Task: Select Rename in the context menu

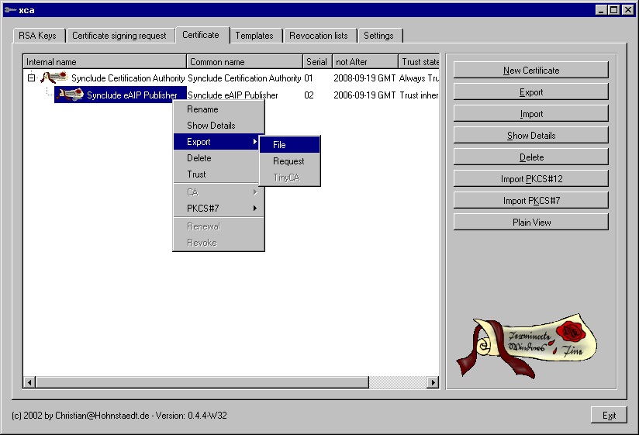Action: (202, 109)
